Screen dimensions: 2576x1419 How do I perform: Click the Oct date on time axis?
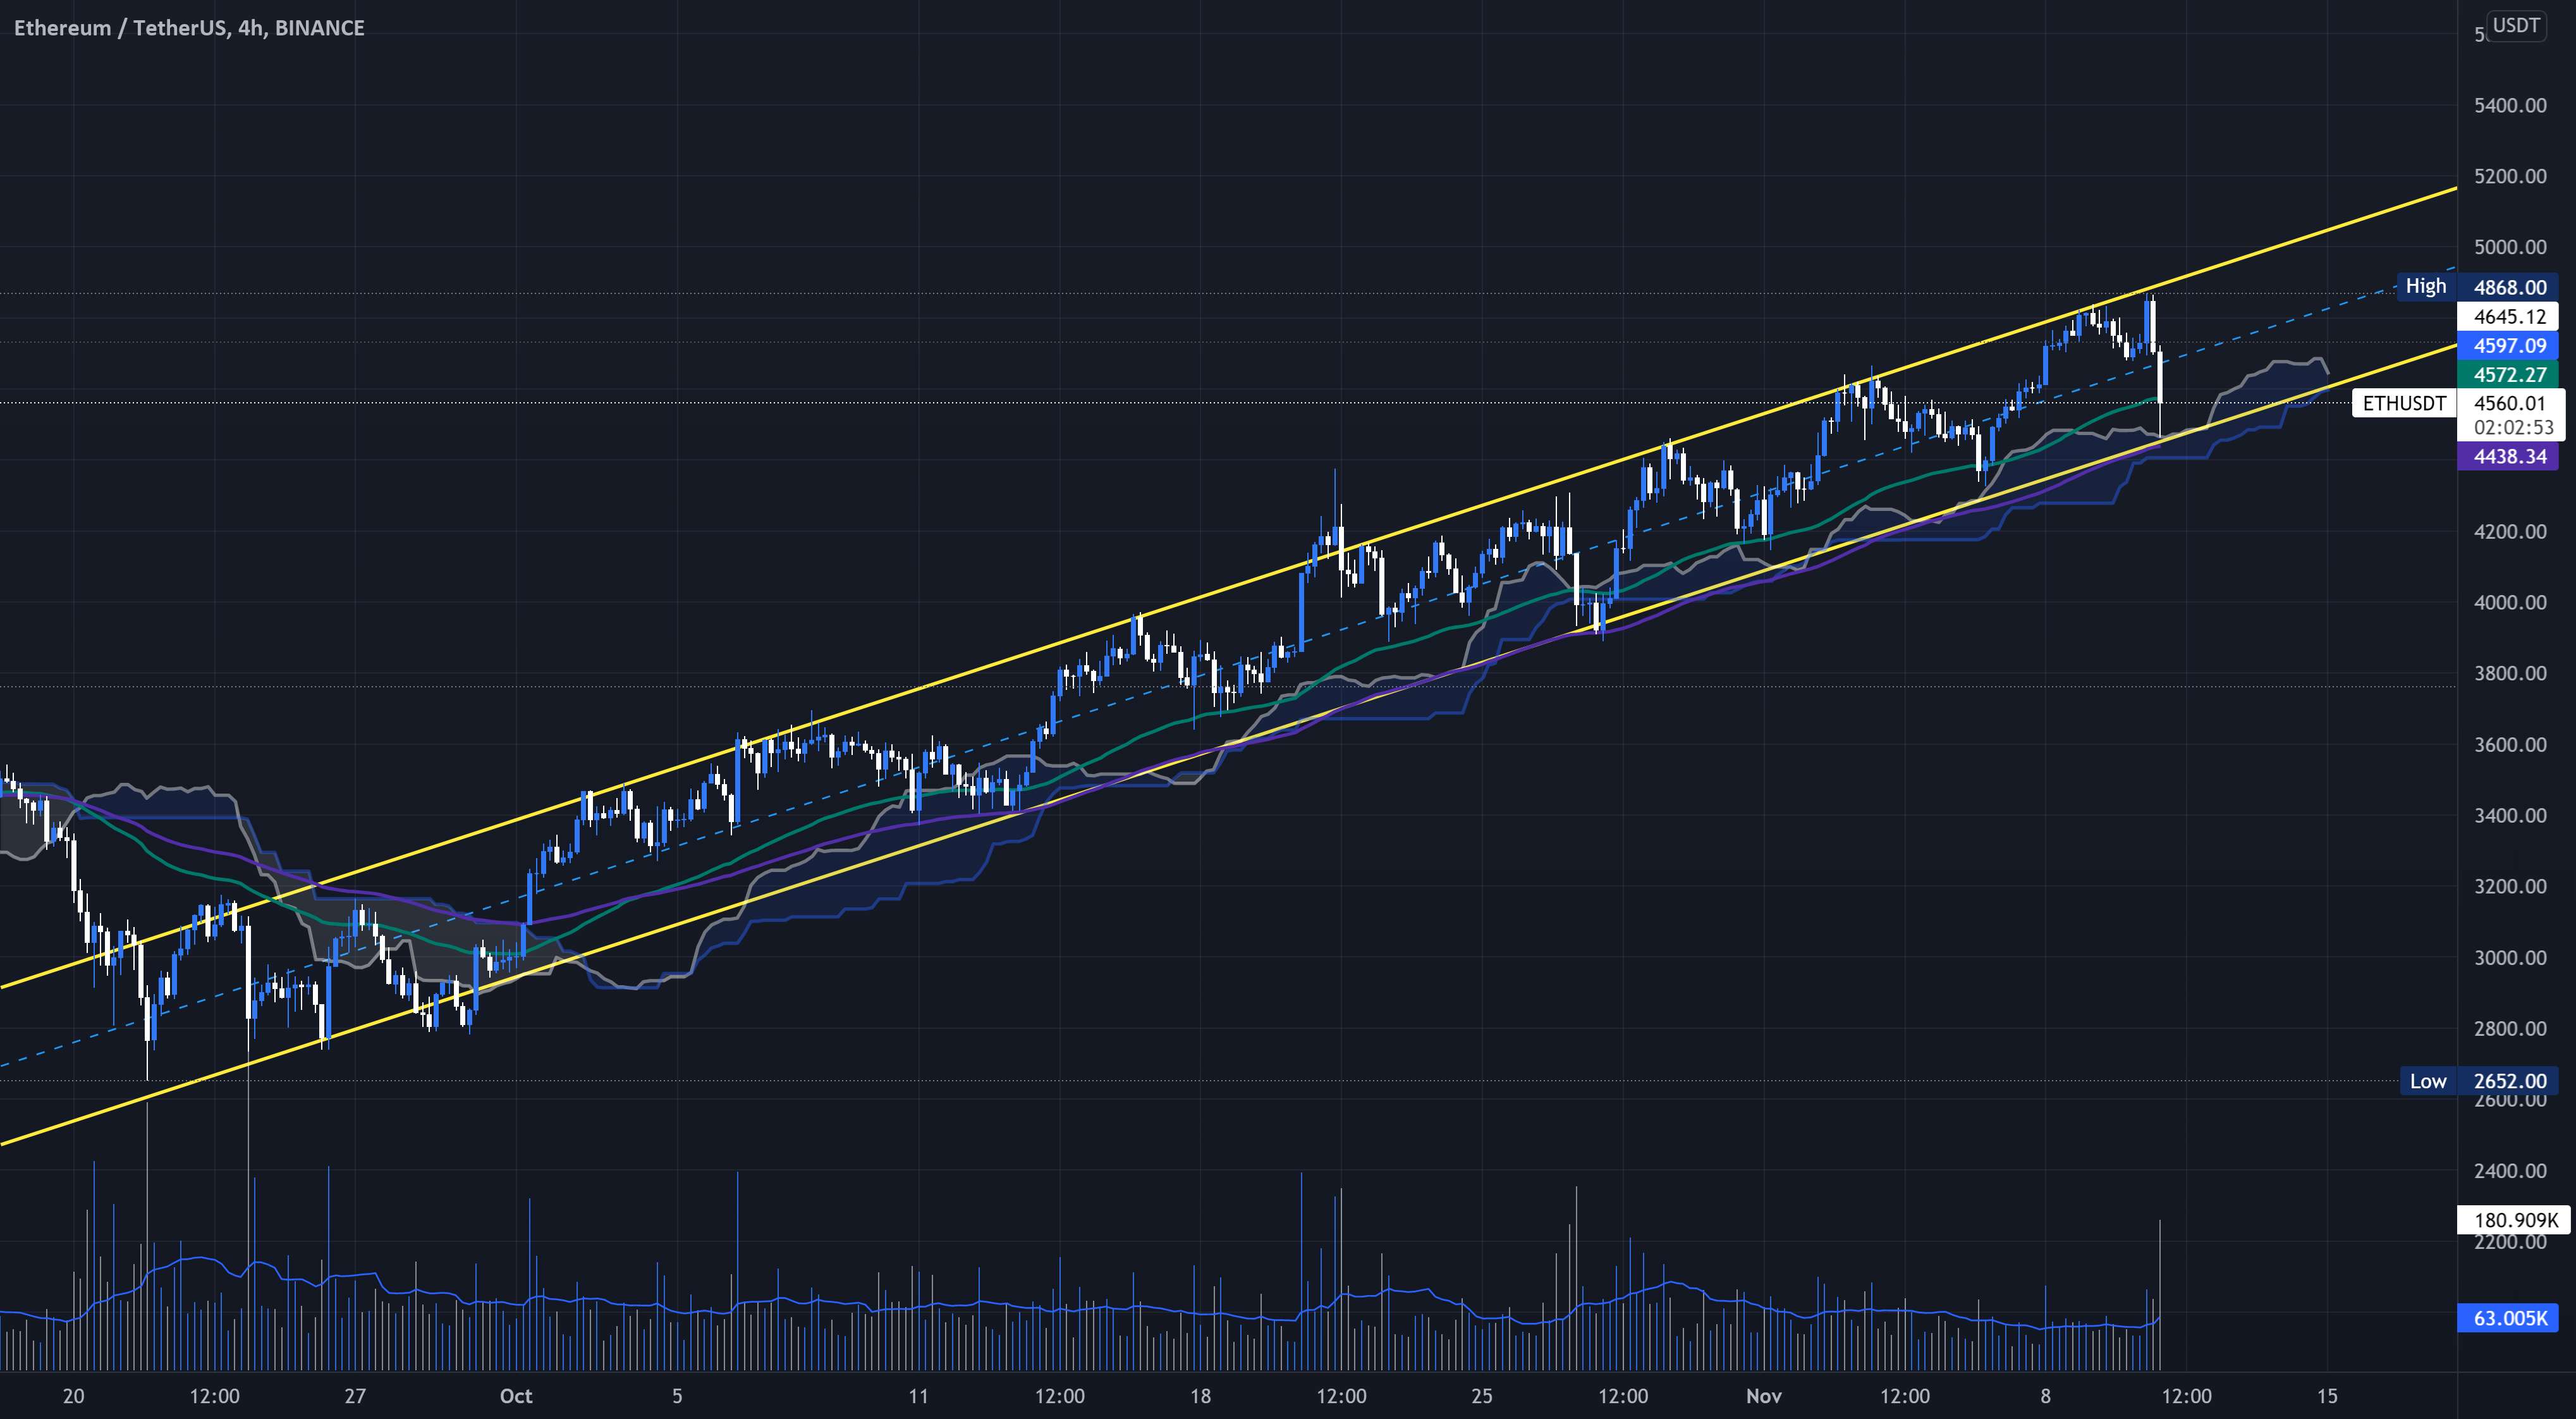click(x=516, y=1395)
